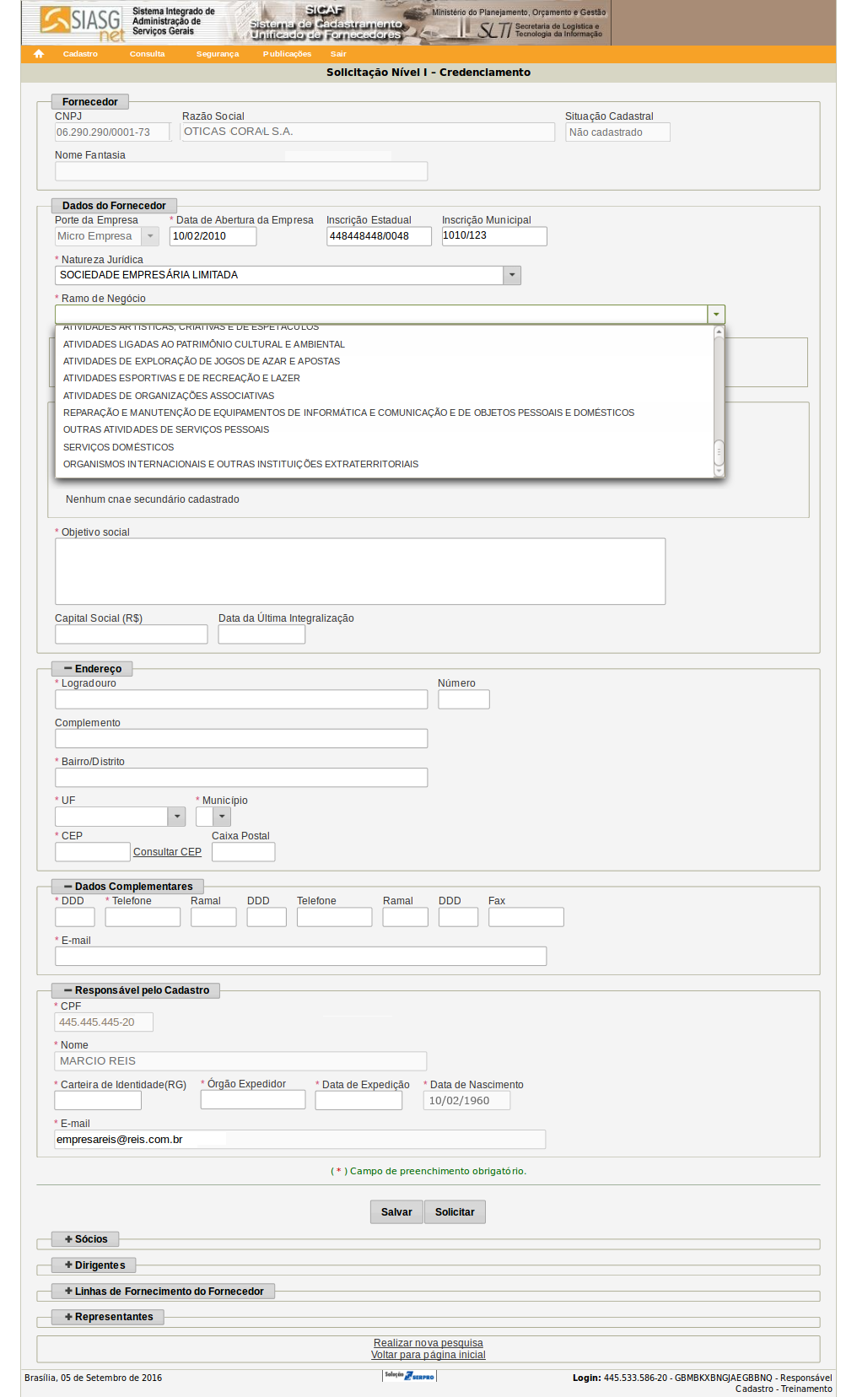857x1397 pixels.
Task: Choose ATIVIDADES LIGADAS AO PATRIMÔNIO CULTURAL E AMBIENTAL
Action: tap(204, 344)
